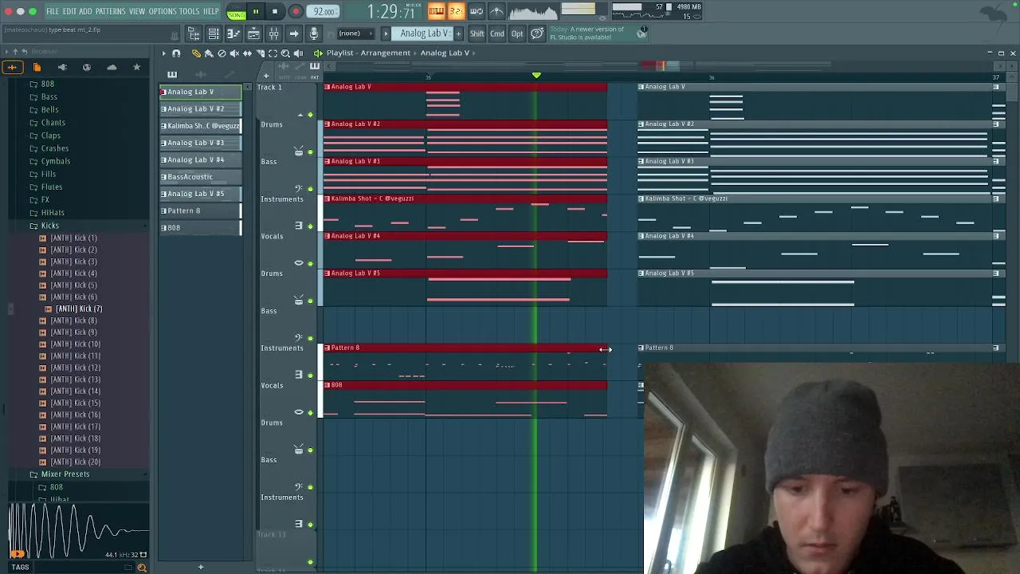Select [ANTH] Kick (7) sample
This screenshot has height=574, width=1020.
pyautogui.click(x=79, y=309)
